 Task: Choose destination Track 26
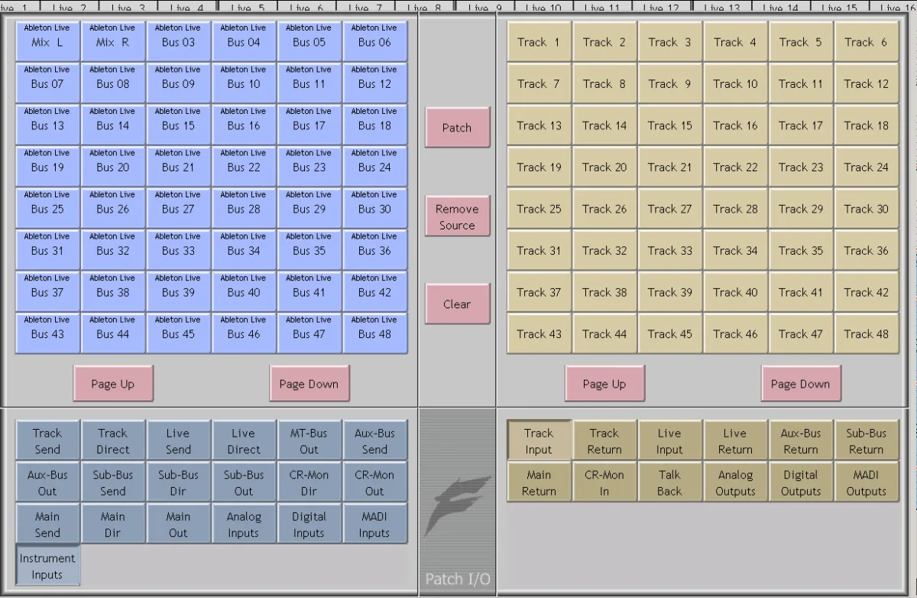coord(604,208)
